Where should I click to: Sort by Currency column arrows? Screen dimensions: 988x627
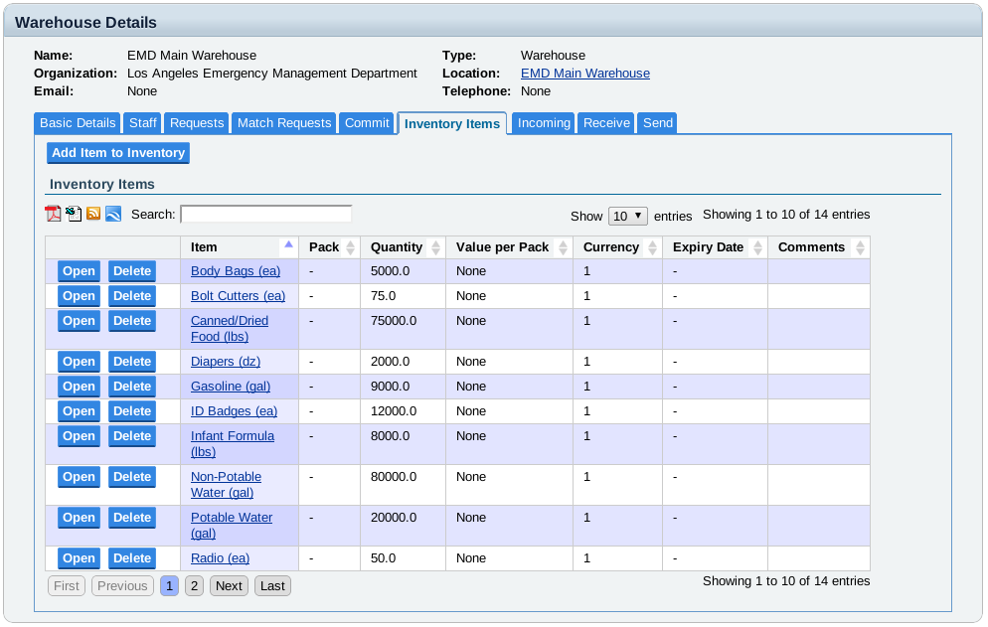point(652,247)
